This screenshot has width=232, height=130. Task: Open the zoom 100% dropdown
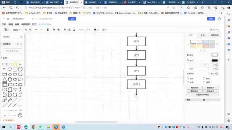pos(16,30)
